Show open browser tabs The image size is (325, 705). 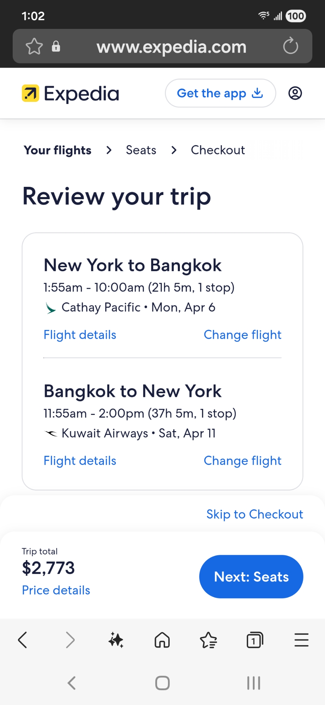(255, 640)
